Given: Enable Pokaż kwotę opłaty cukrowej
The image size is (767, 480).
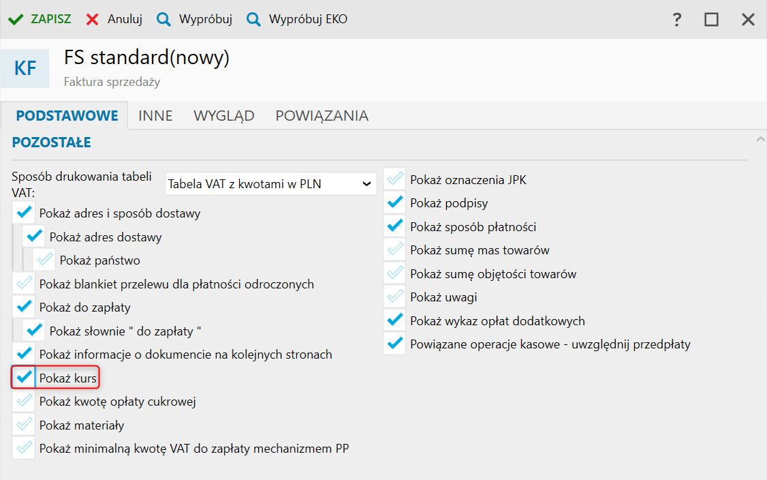Looking at the screenshot, I should click(23, 401).
